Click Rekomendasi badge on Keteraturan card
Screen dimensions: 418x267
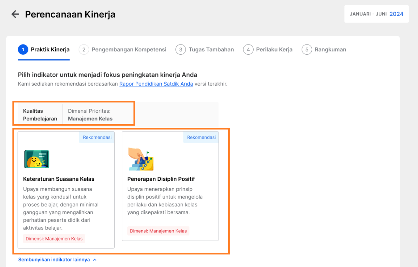pyautogui.click(x=97, y=137)
